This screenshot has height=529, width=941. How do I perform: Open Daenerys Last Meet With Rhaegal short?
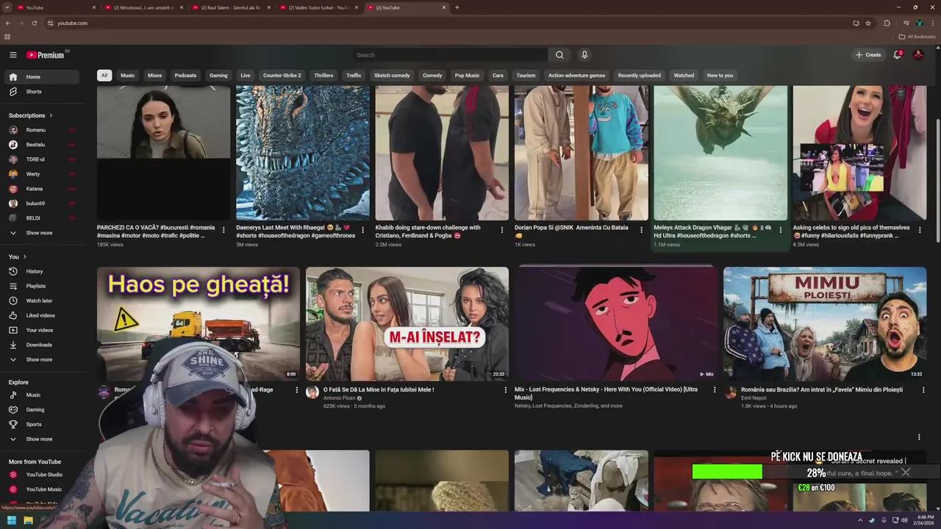click(x=303, y=153)
